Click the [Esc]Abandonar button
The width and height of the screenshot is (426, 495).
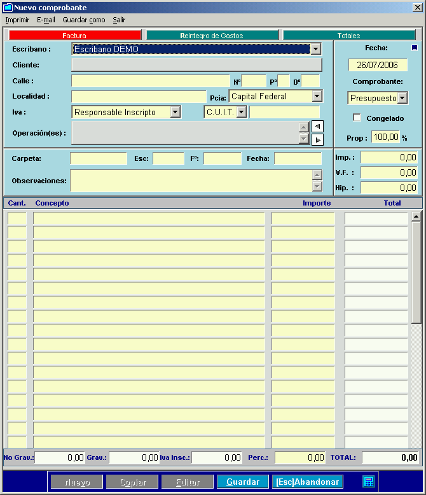[x=307, y=482]
